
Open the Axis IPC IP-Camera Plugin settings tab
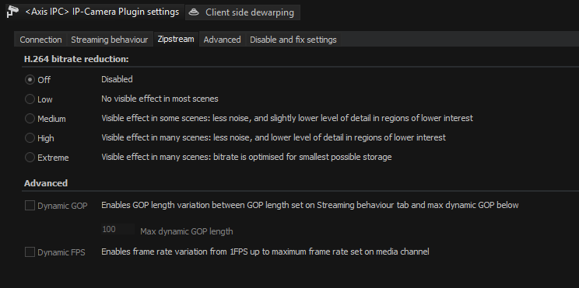pos(95,12)
